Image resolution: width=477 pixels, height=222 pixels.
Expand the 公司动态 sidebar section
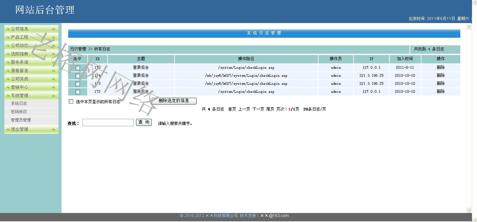(19, 45)
